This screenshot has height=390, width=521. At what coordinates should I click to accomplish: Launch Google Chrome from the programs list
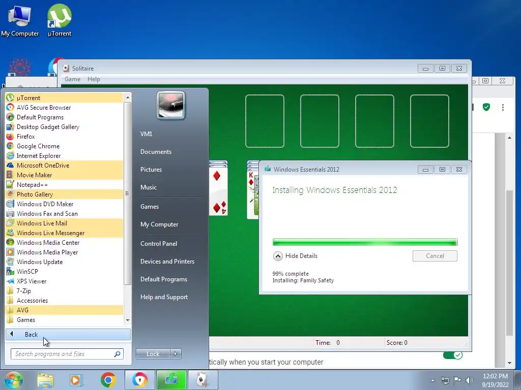tap(64, 146)
